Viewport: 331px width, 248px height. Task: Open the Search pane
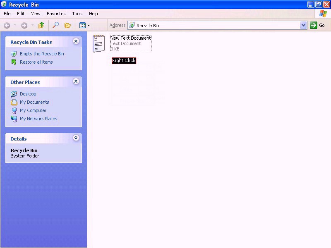[55, 25]
